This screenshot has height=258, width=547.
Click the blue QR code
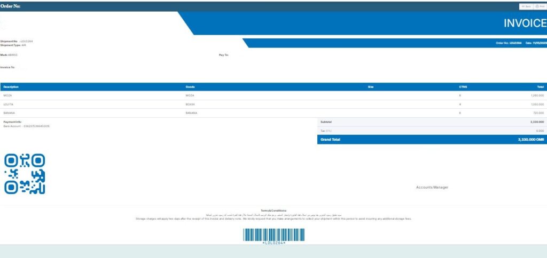tap(25, 174)
